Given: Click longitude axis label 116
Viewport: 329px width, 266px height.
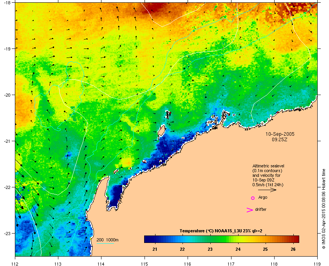Looking at the screenshot, I should 188,264.
